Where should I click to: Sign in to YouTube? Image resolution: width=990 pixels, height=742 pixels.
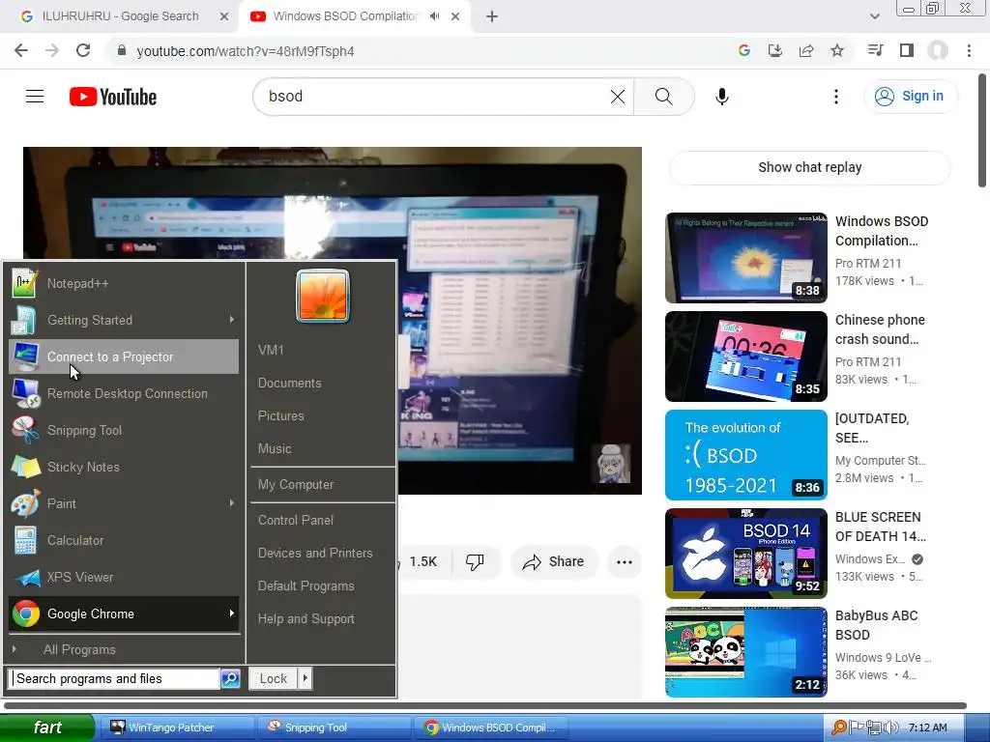coord(909,96)
